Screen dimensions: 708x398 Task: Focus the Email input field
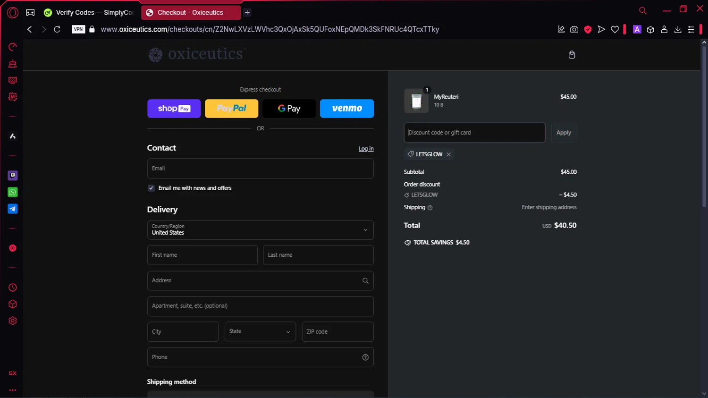point(261,169)
